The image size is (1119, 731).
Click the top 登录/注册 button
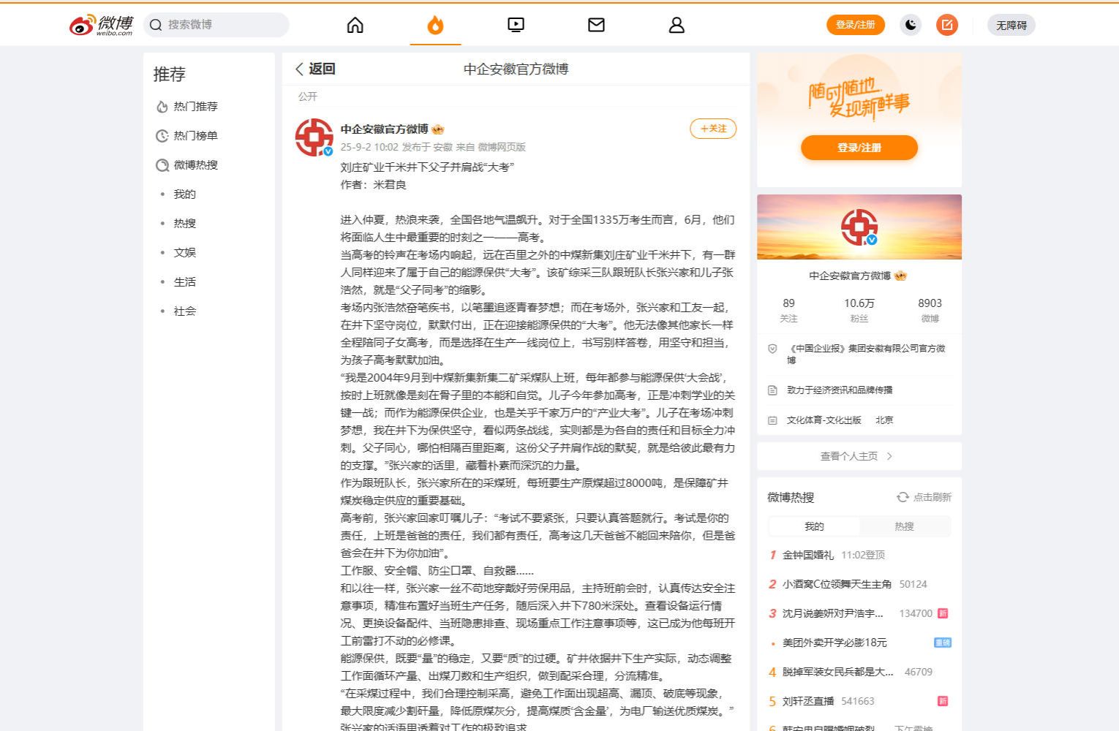(855, 25)
